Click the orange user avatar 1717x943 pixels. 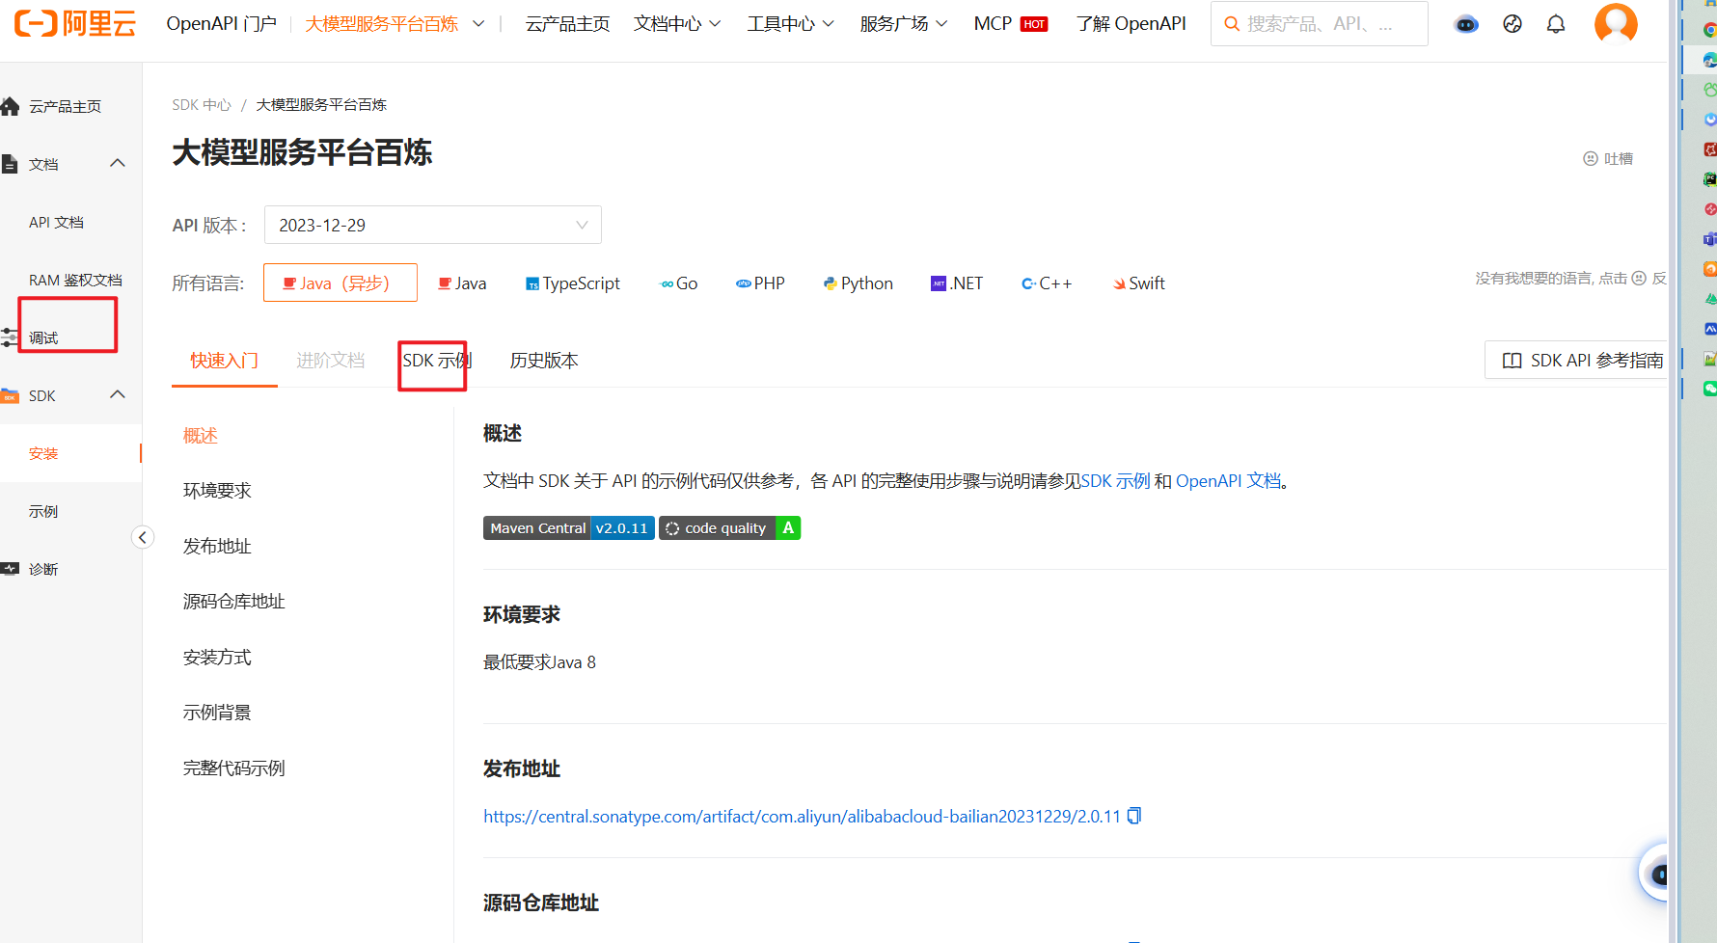tap(1616, 23)
